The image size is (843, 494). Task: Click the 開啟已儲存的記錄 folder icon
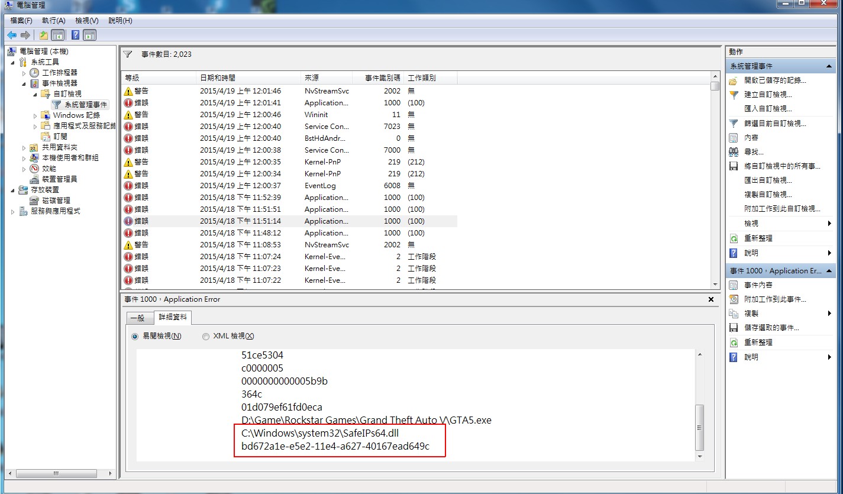pyautogui.click(x=734, y=80)
